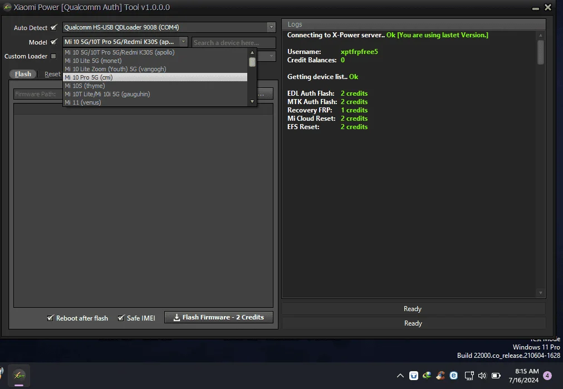Click device list scroll down arrow
The height and width of the screenshot is (389, 563).
[x=252, y=101]
